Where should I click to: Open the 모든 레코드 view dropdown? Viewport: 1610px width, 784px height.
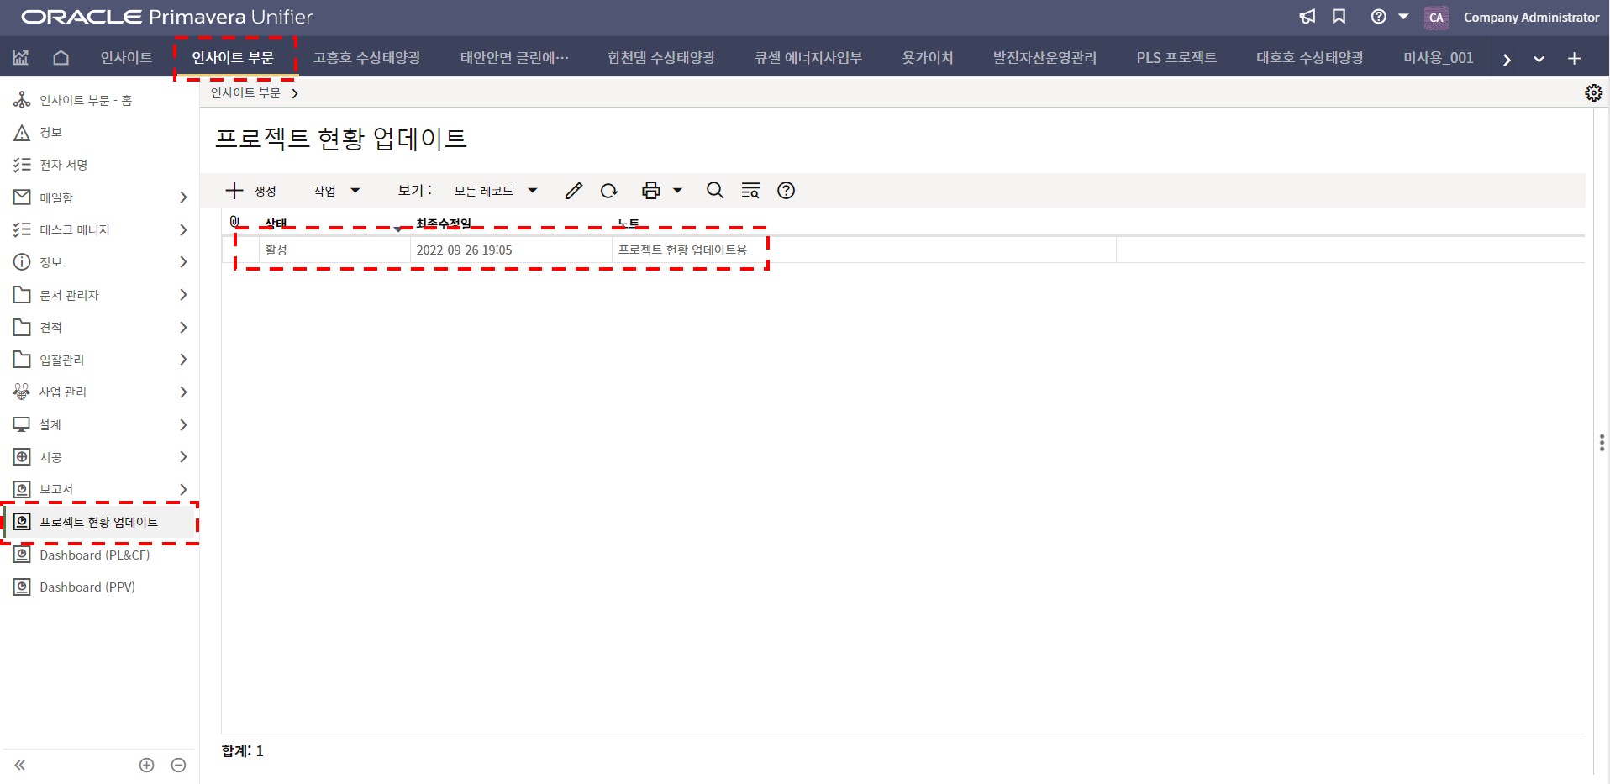coord(495,191)
